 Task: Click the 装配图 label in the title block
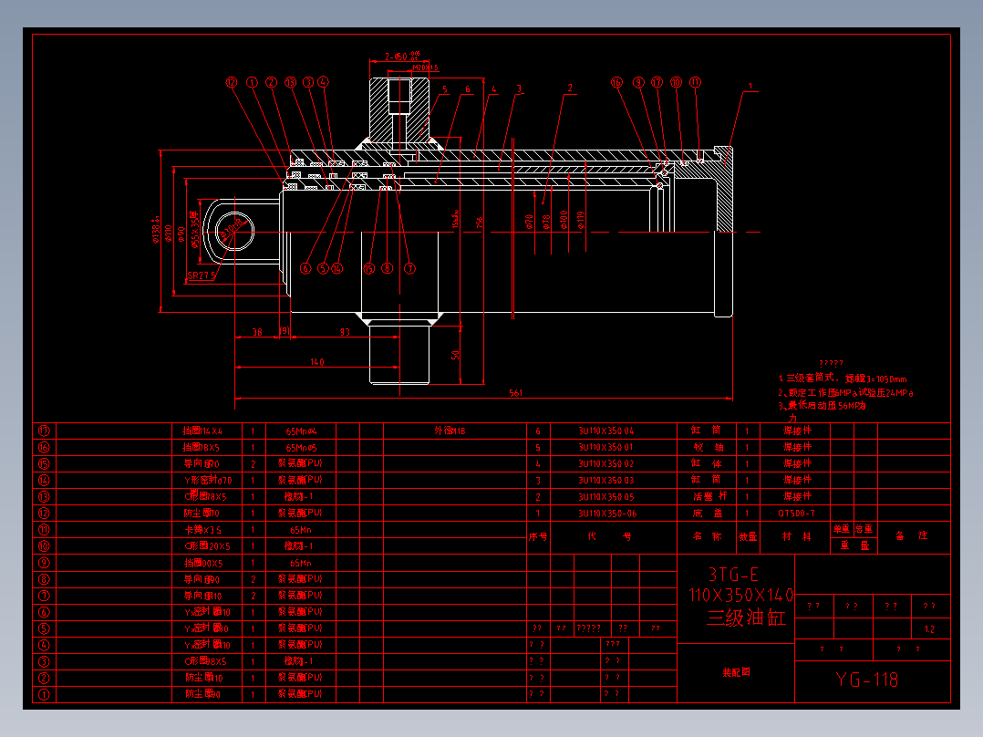coord(736,672)
